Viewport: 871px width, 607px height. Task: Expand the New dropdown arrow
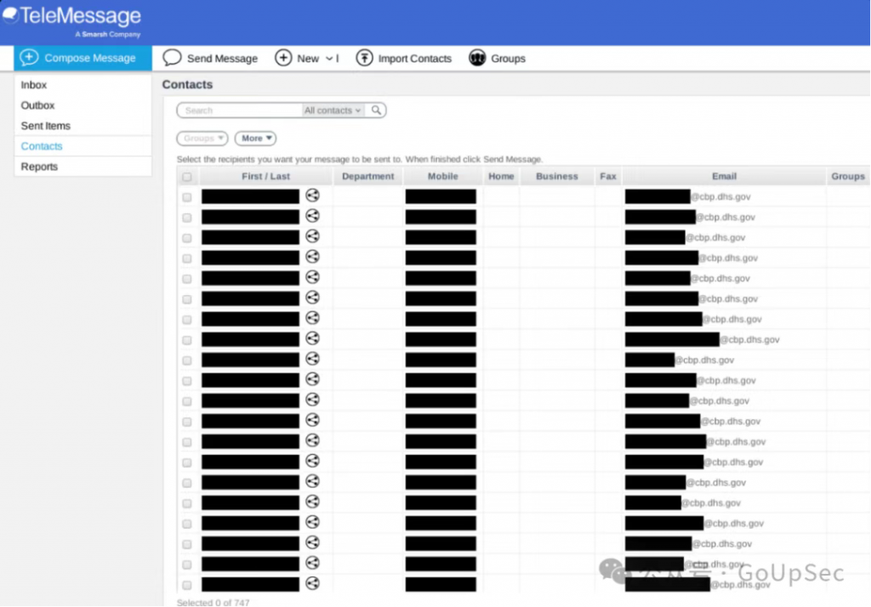click(x=329, y=59)
